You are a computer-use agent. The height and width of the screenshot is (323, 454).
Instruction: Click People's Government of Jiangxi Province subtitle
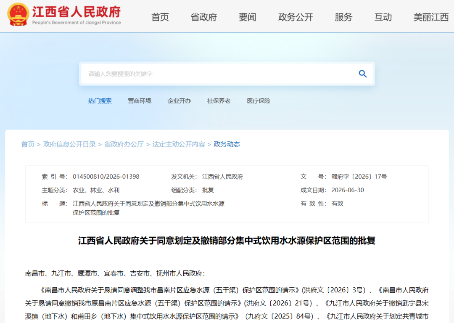(x=77, y=23)
